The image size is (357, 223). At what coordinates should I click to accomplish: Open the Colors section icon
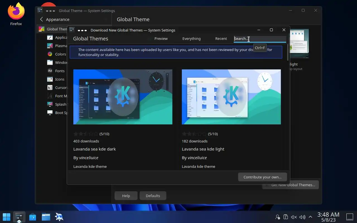[x=50, y=54]
